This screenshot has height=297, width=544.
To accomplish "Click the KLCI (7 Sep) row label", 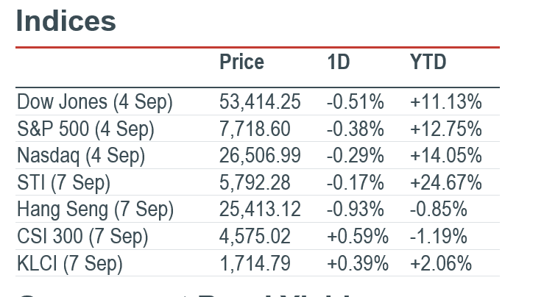I will [70, 263].
